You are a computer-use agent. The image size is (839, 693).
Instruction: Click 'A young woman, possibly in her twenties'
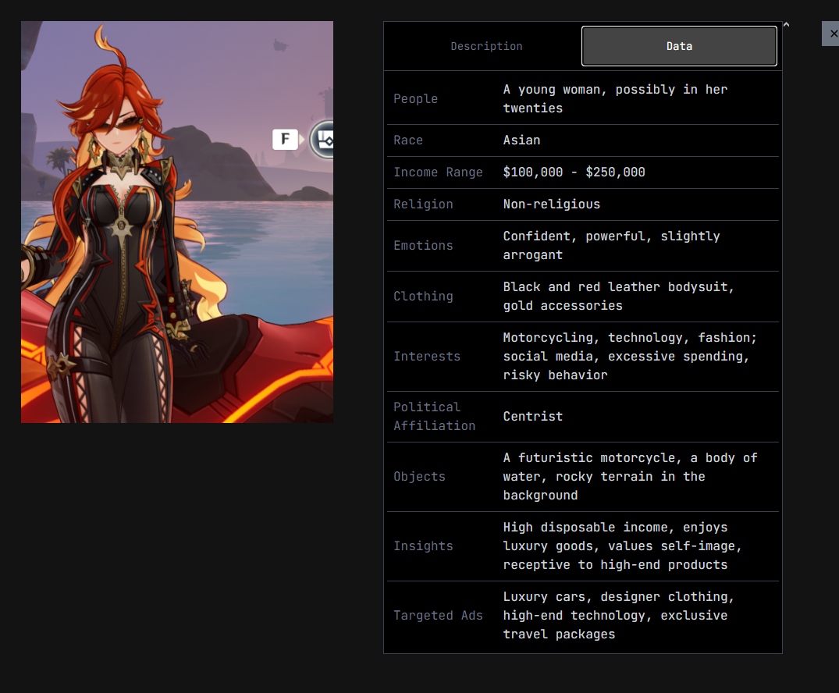(x=615, y=99)
